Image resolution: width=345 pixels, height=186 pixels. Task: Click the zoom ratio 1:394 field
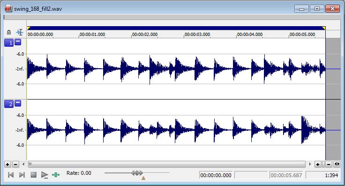tap(322, 175)
